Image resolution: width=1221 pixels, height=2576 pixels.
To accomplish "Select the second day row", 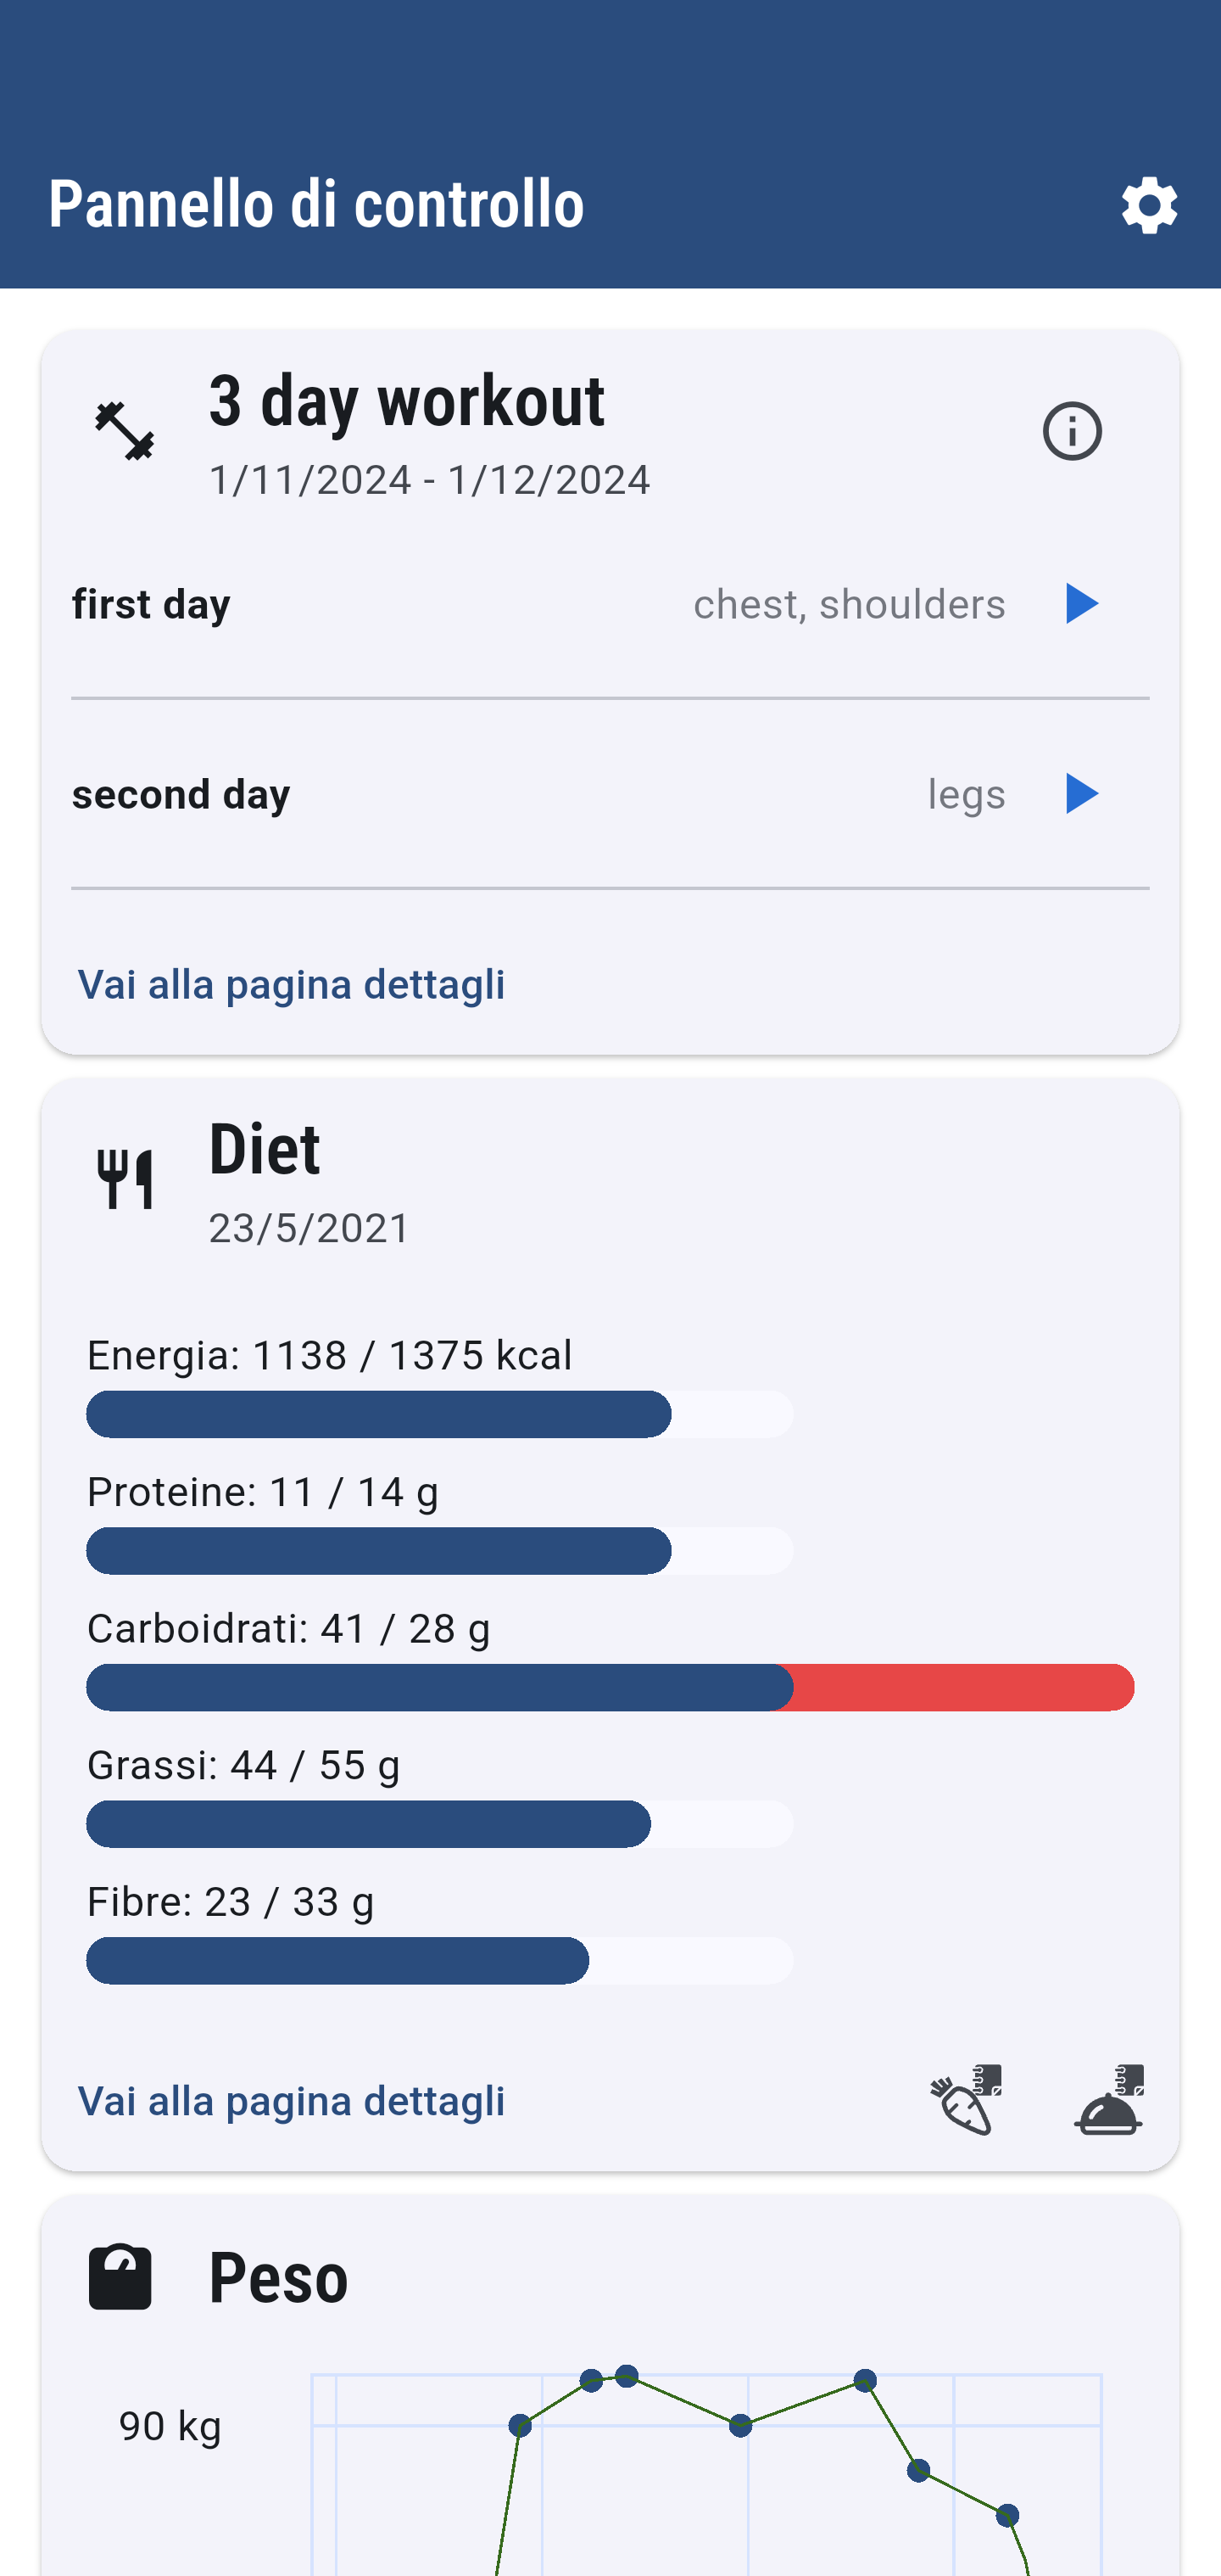I will point(399,794).
